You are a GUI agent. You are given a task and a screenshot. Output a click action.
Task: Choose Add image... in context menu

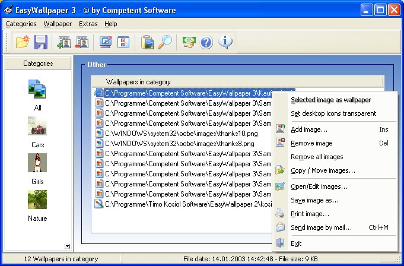click(335, 129)
